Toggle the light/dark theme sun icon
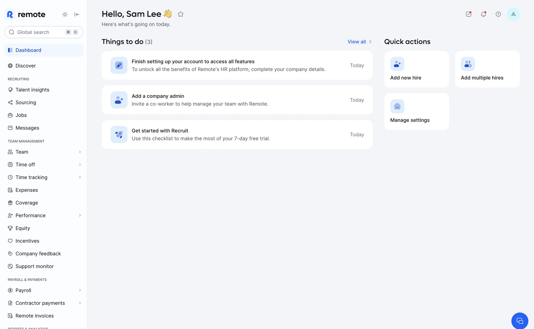 [x=65, y=14]
